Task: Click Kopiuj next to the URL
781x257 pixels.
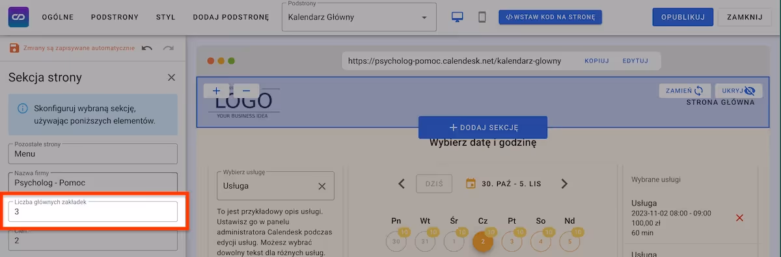Action: point(597,61)
